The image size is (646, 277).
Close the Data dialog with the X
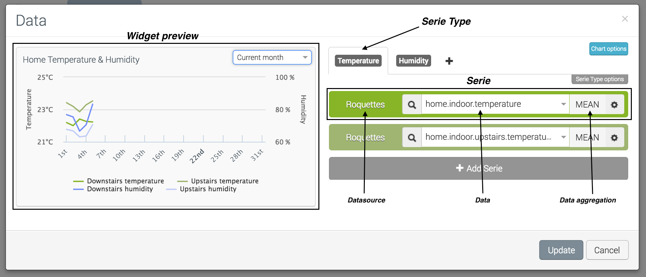click(625, 19)
